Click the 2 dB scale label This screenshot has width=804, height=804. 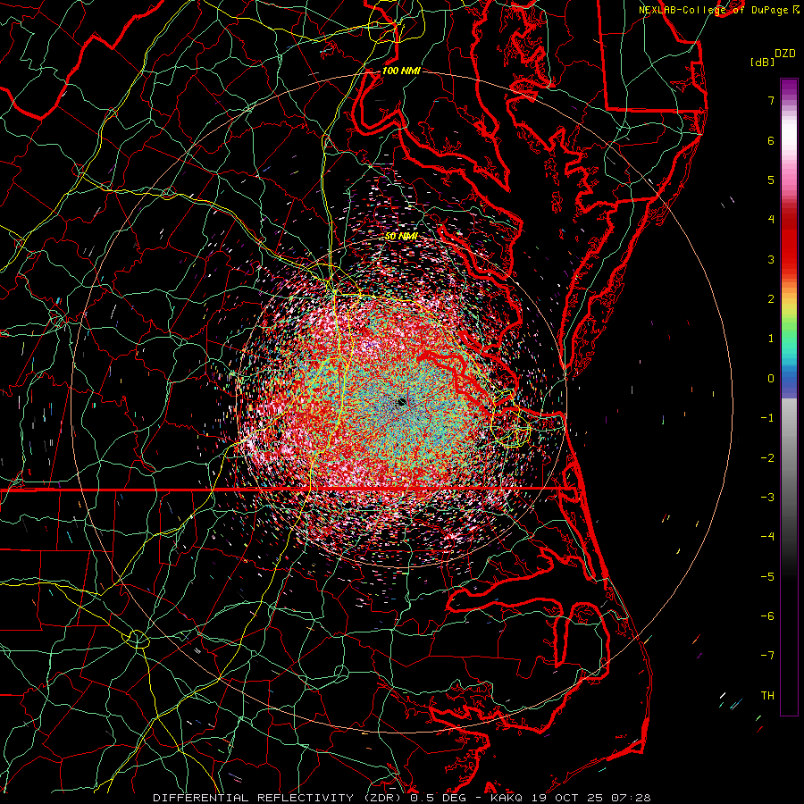pos(771,299)
